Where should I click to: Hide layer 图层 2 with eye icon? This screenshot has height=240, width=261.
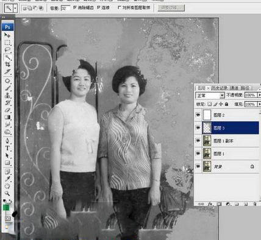(198, 115)
